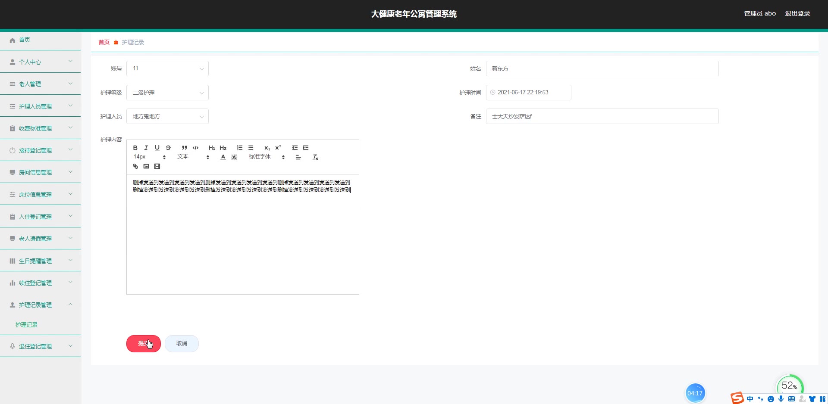Cancel the form with 取消 button
828x404 pixels.
click(x=182, y=344)
